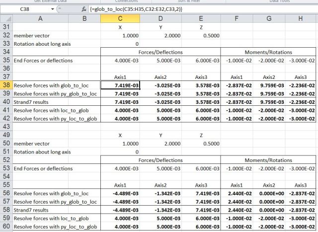Screen dimensions: 318x232
Task: Select the row 49 header
Action: [5, 135]
